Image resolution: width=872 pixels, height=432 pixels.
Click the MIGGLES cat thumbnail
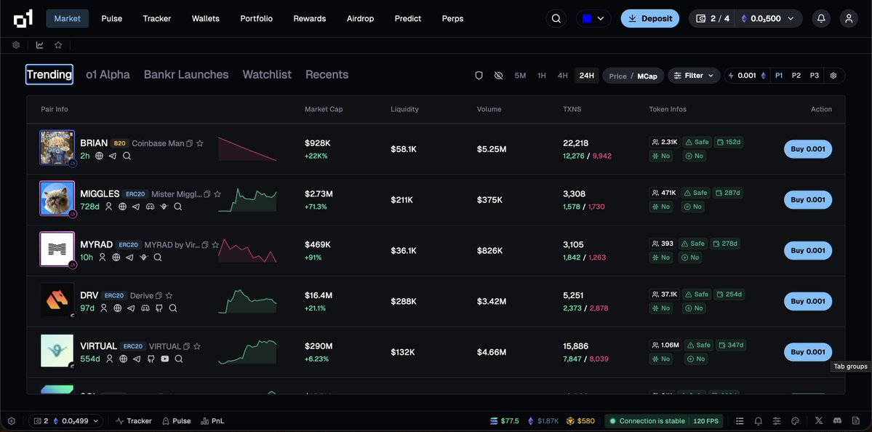[x=57, y=199]
